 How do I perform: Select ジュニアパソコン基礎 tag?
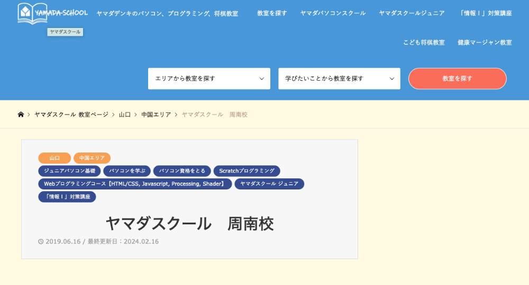[x=69, y=171]
